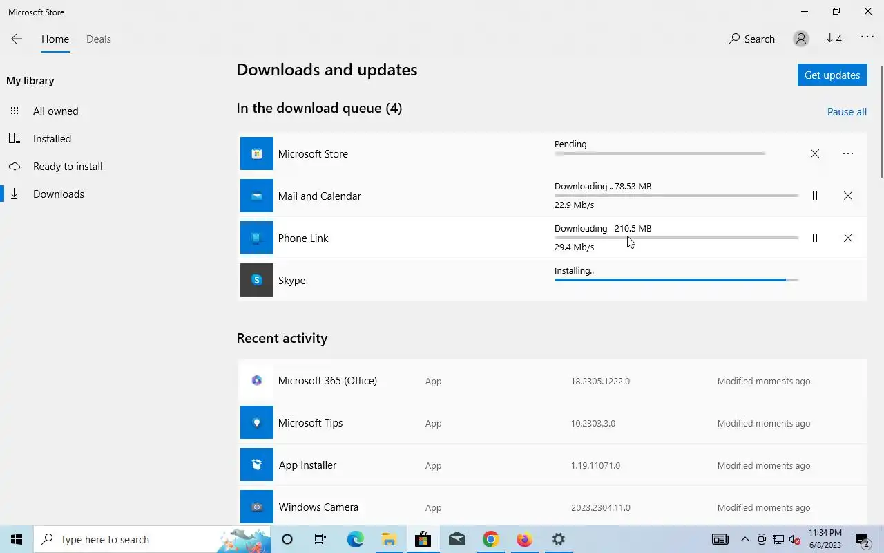Launch Firefox from taskbar
884x553 pixels.
pos(525,539)
